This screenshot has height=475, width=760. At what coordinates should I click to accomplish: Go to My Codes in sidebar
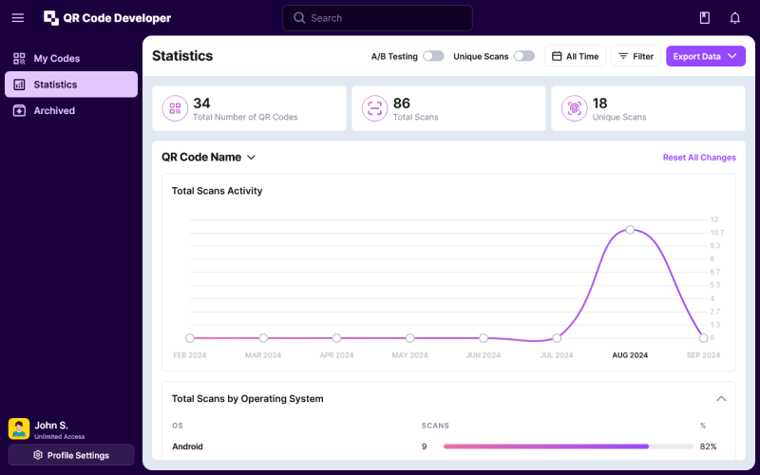pyautogui.click(x=57, y=59)
